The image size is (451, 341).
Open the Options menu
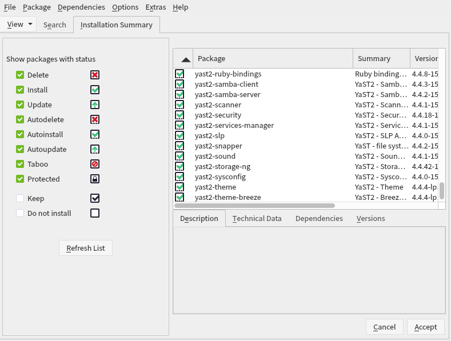tap(125, 7)
